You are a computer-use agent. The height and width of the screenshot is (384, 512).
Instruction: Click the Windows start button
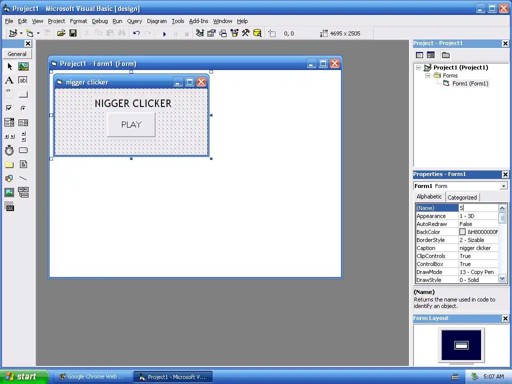coord(24,376)
